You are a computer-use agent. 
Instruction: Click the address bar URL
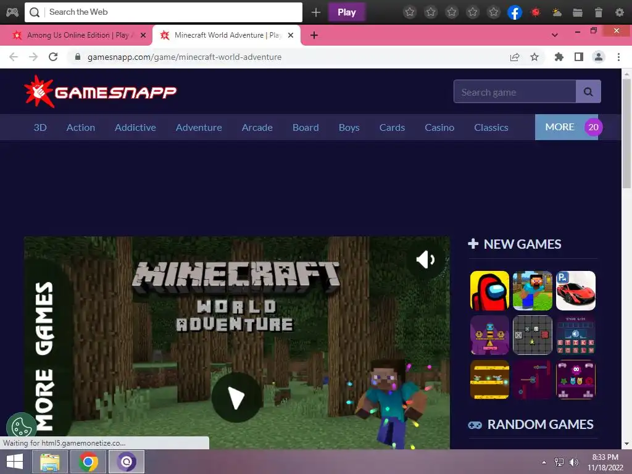click(x=184, y=57)
